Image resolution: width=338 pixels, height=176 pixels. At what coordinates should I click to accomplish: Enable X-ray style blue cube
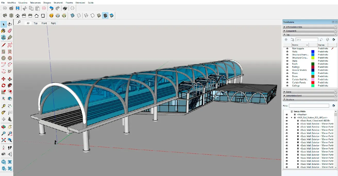click(72, 16)
